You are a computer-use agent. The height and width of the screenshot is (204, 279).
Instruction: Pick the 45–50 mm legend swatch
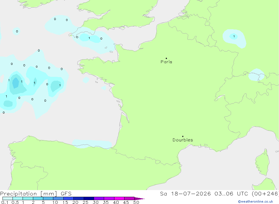coord(129,198)
